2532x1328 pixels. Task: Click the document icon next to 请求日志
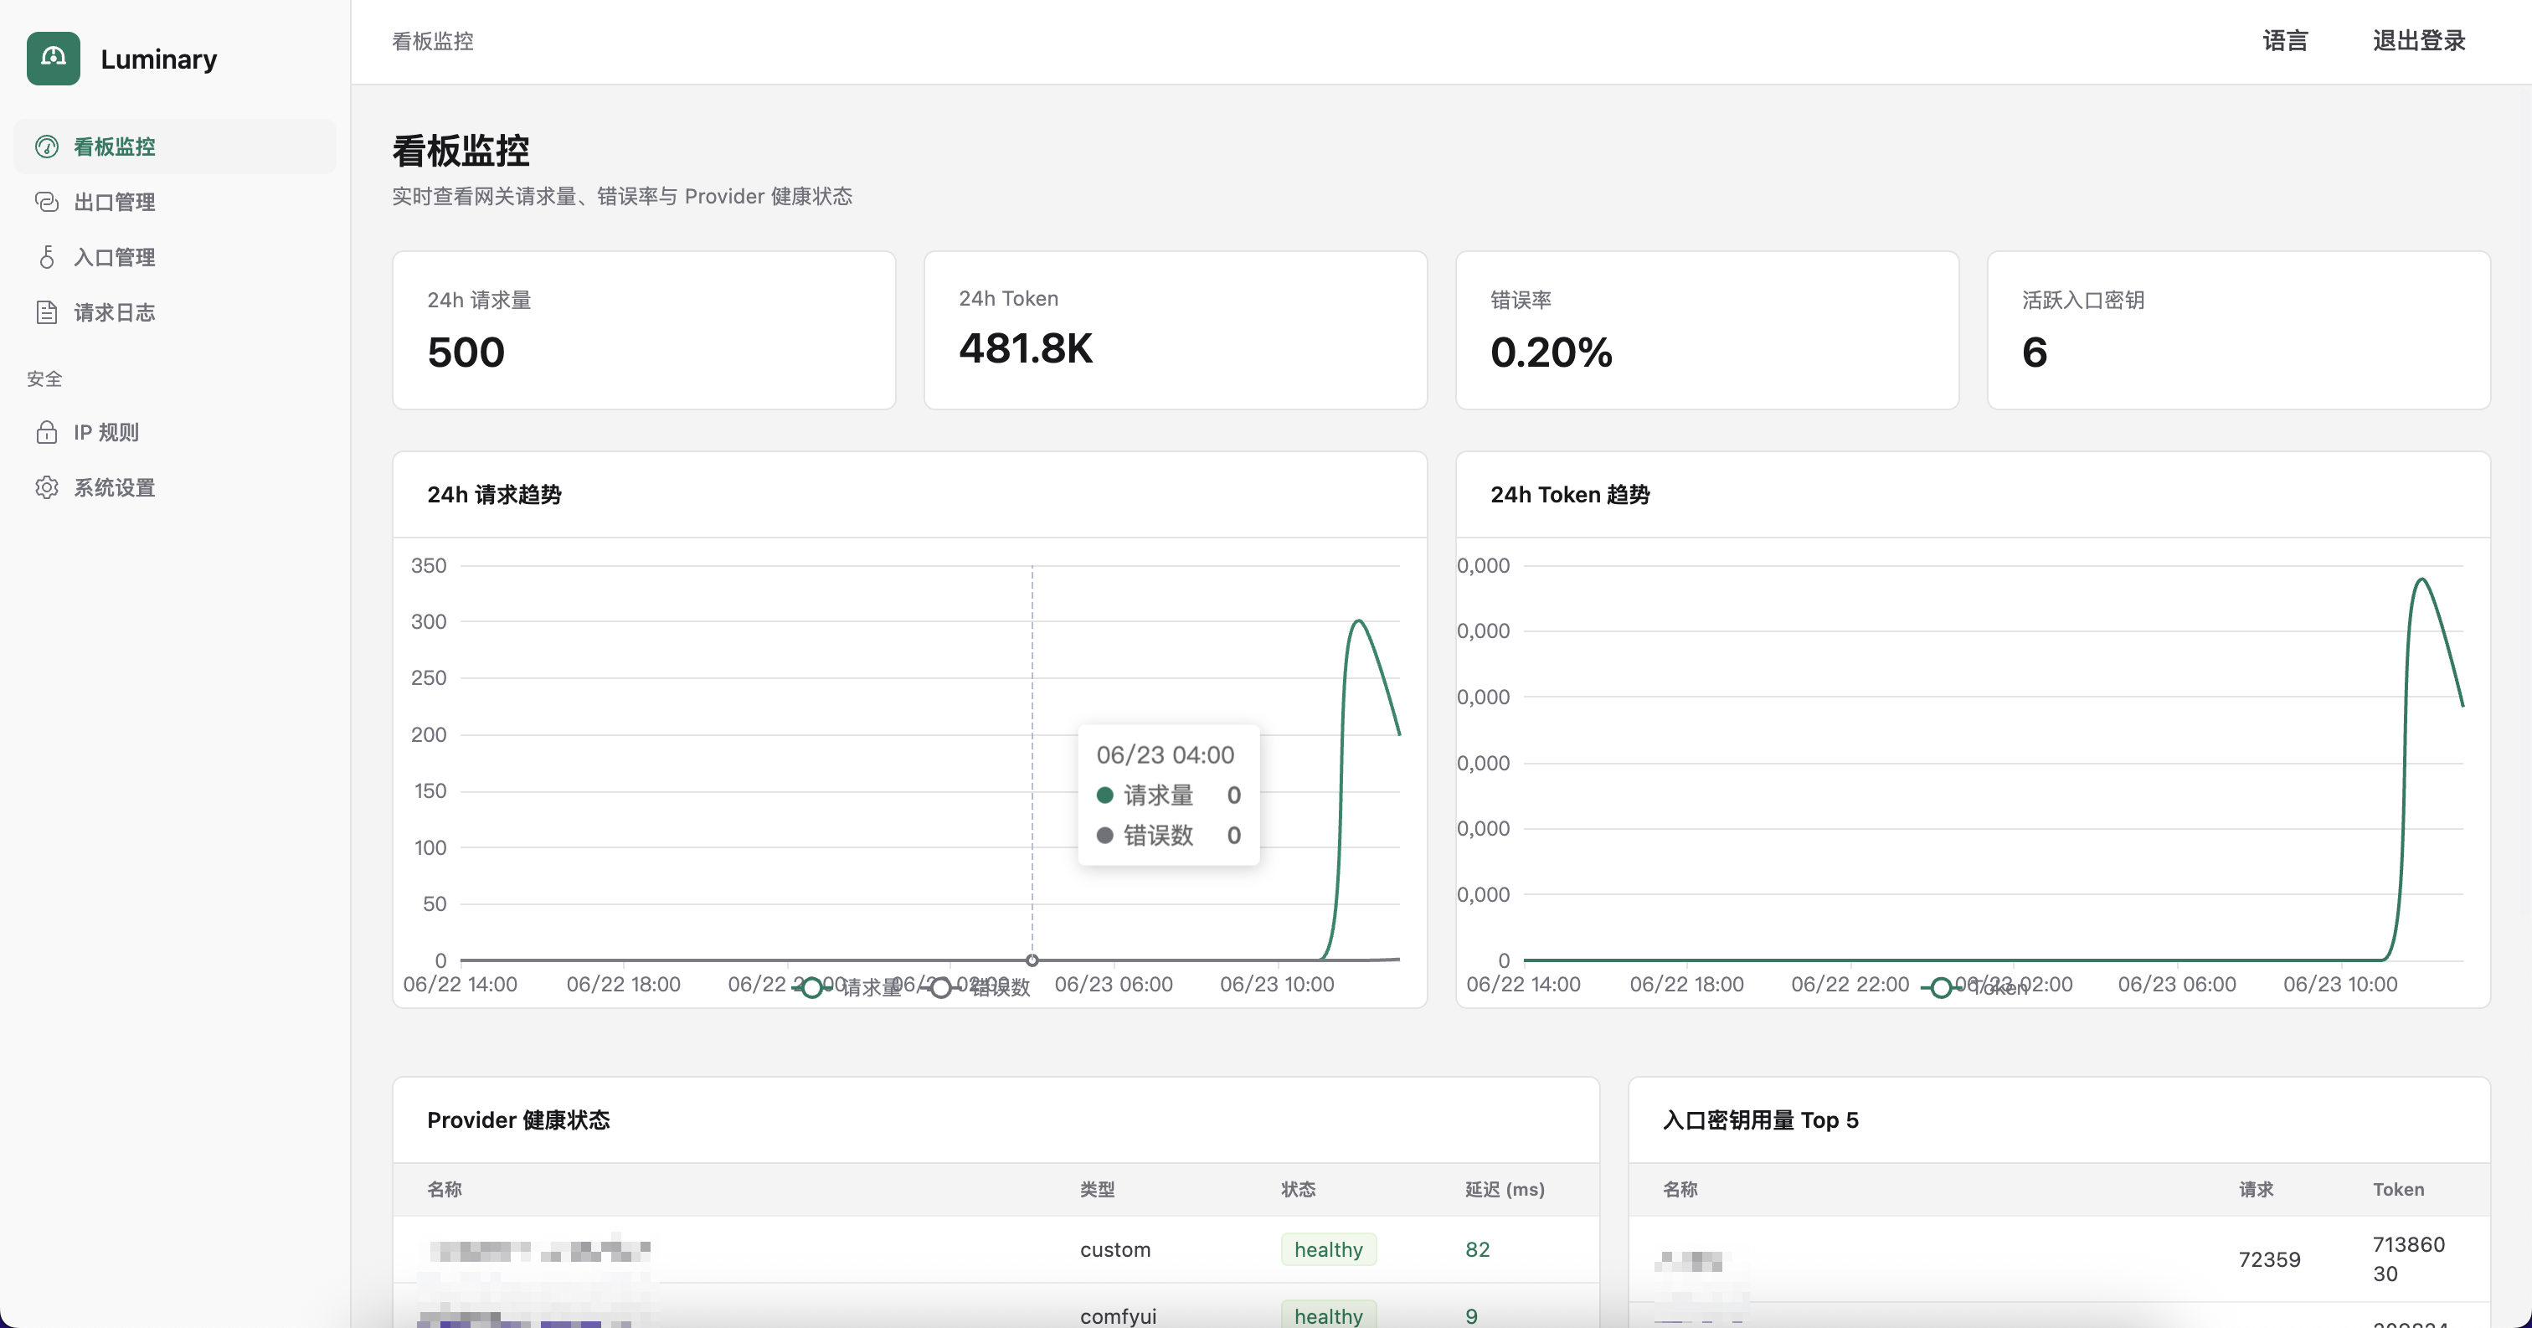[x=46, y=312]
